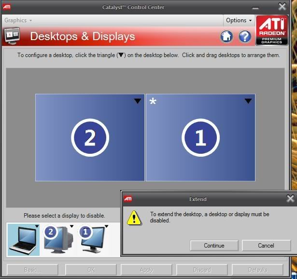The height and width of the screenshot is (279, 297).
Task: Click the primary desktop asterisk marker
Action: [153, 101]
